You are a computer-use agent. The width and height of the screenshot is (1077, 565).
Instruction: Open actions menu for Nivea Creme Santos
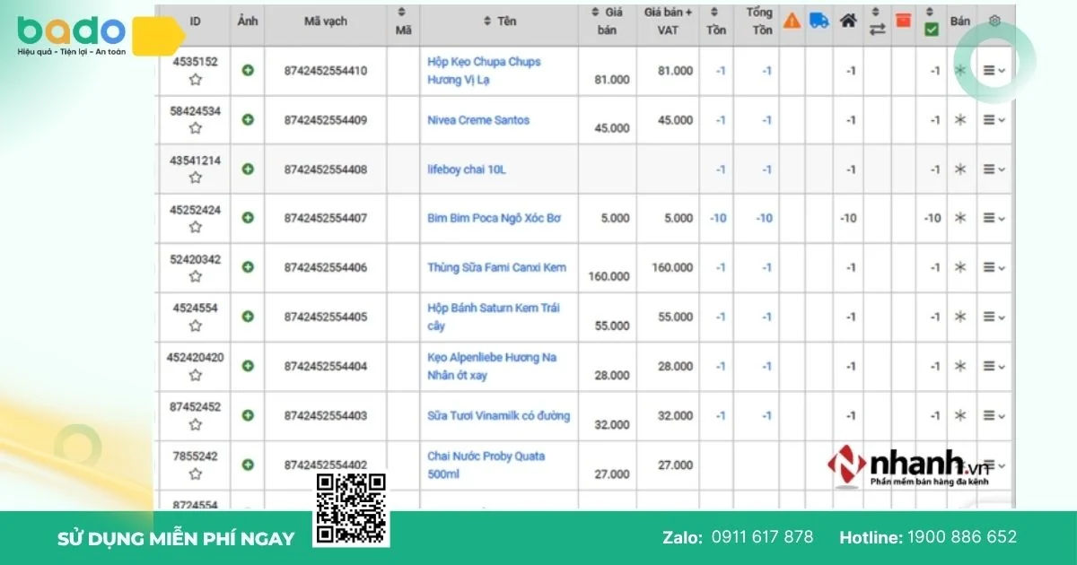click(x=994, y=119)
